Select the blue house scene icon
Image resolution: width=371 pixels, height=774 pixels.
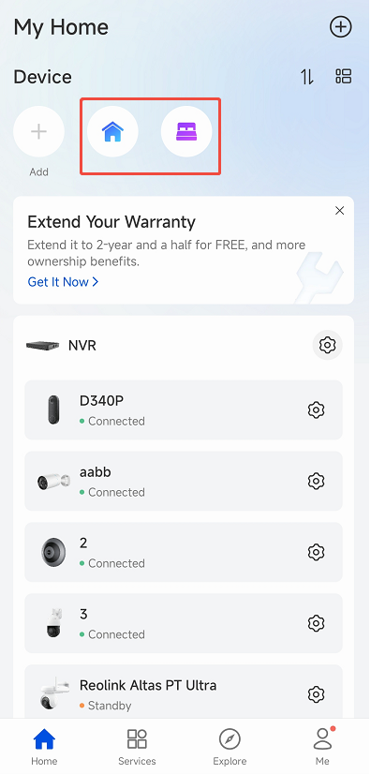tap(112, 132)
